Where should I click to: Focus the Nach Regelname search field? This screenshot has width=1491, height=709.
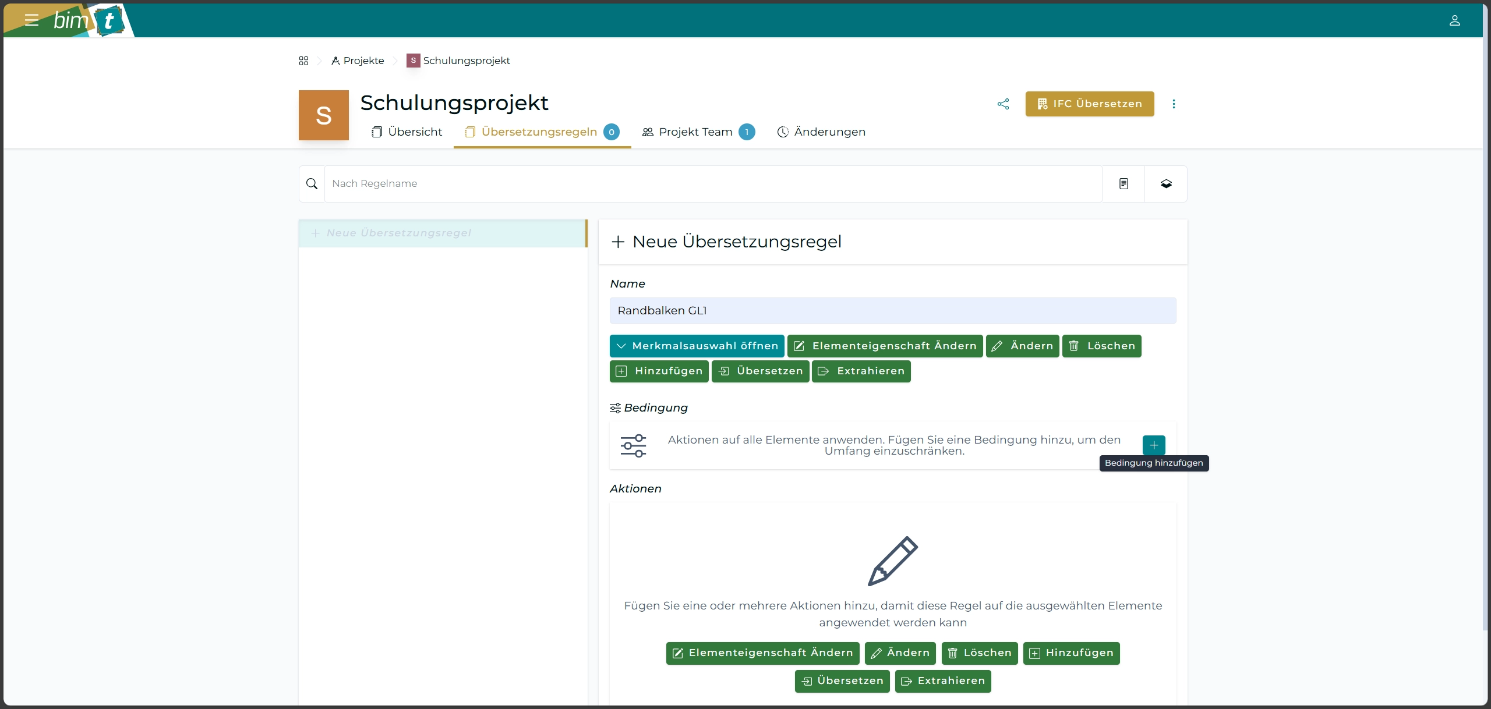click(713, 184)
